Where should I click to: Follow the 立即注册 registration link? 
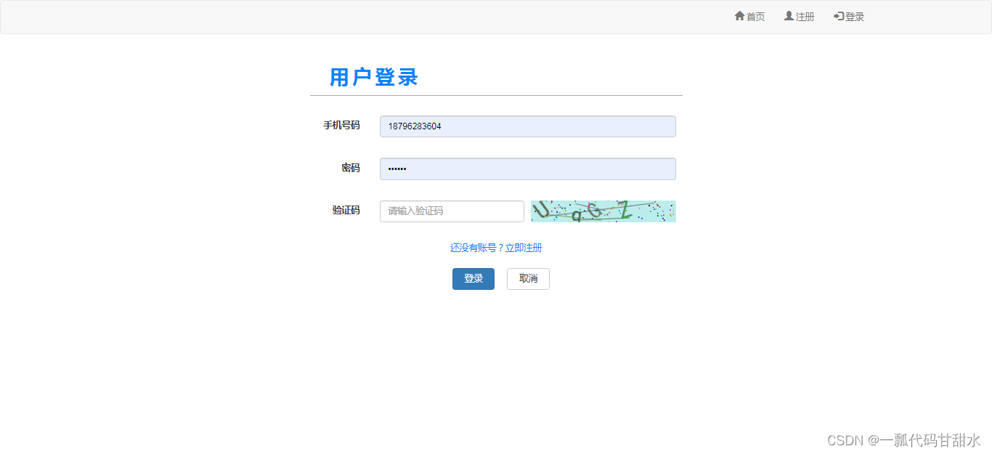point(525,247)
